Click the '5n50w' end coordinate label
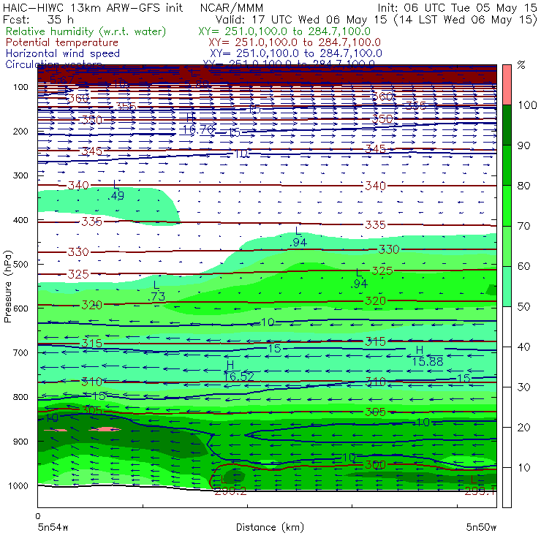 click(481, 527)
